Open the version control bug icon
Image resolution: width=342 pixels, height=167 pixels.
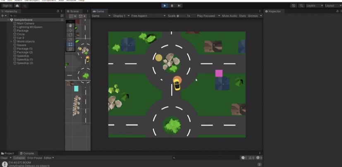click(25, 6)
